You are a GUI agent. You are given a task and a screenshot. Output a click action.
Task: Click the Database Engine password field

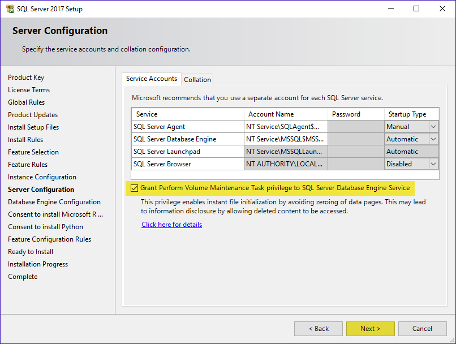tap(356, 139)
